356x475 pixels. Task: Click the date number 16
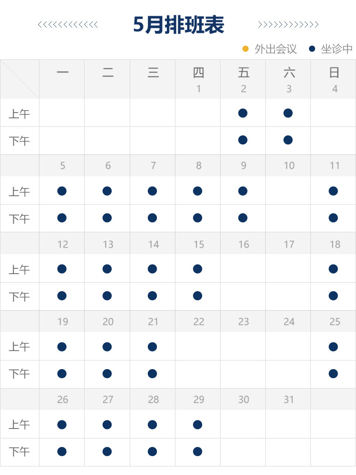243,244
